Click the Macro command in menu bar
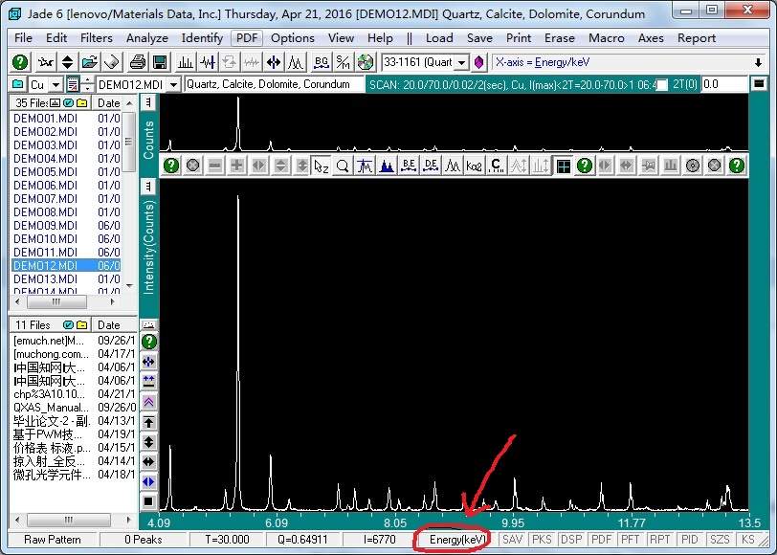777x555 pixels. [x=606, y=38]
